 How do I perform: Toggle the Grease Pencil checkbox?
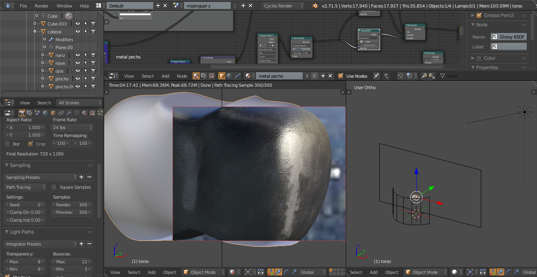[x=479, y=15]
